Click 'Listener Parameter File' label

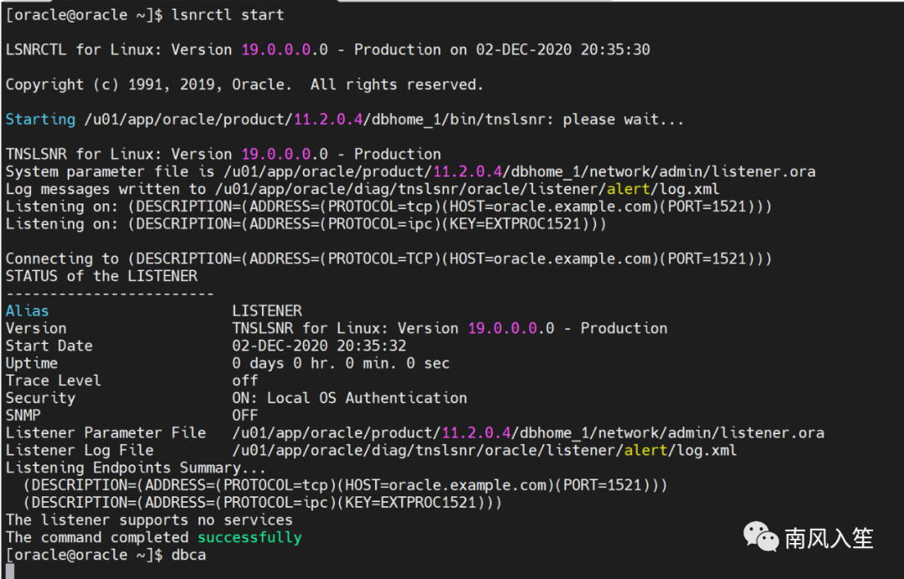(x=105, y=433)
